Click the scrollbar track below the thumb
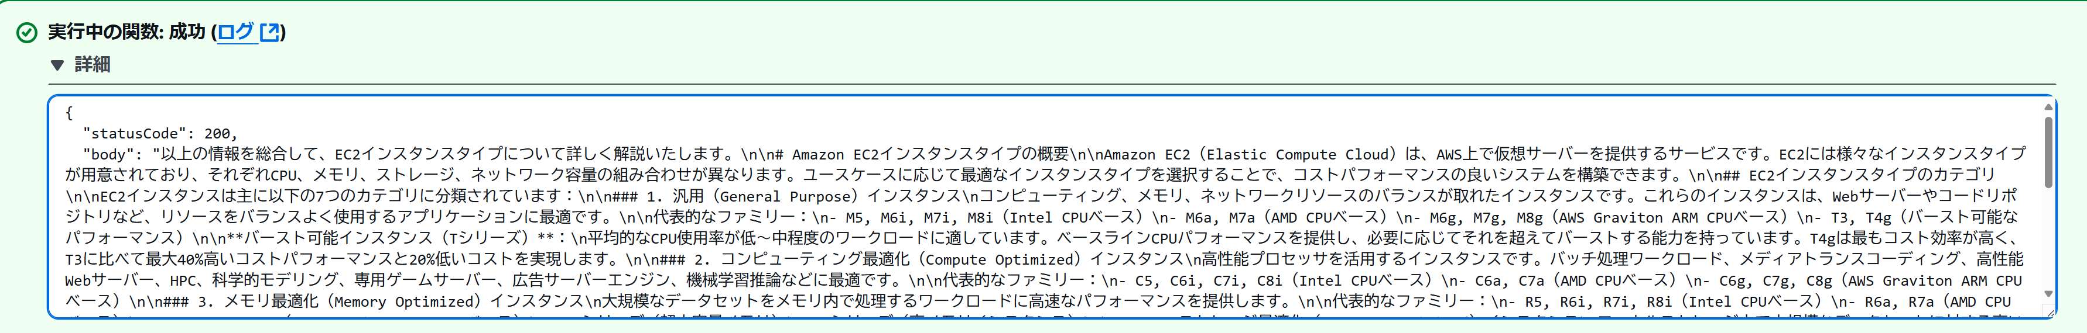The image size is (2087, 333). coord(2048,242)
